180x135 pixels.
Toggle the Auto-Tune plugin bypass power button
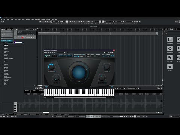coord(45,52)
